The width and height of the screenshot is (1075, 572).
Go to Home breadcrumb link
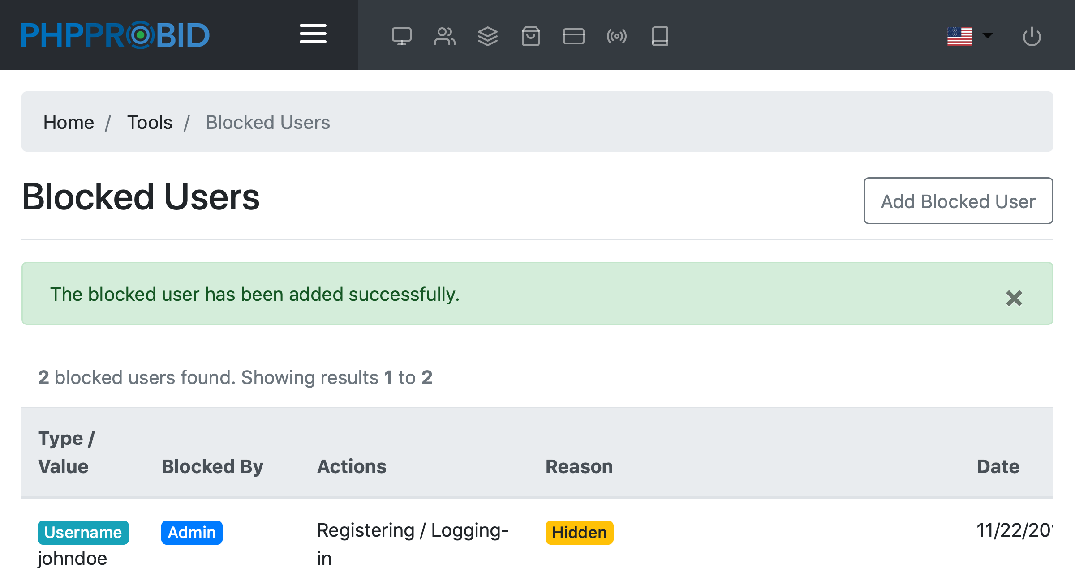(69, 122)
